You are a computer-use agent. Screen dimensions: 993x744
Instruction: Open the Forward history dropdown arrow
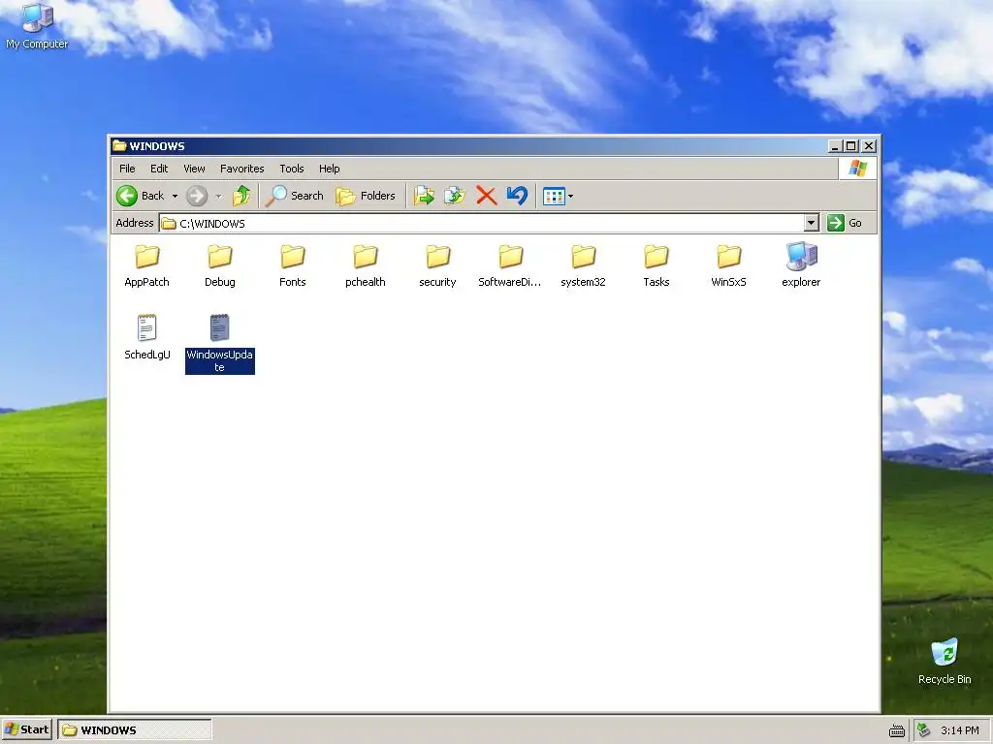point(218,196)
